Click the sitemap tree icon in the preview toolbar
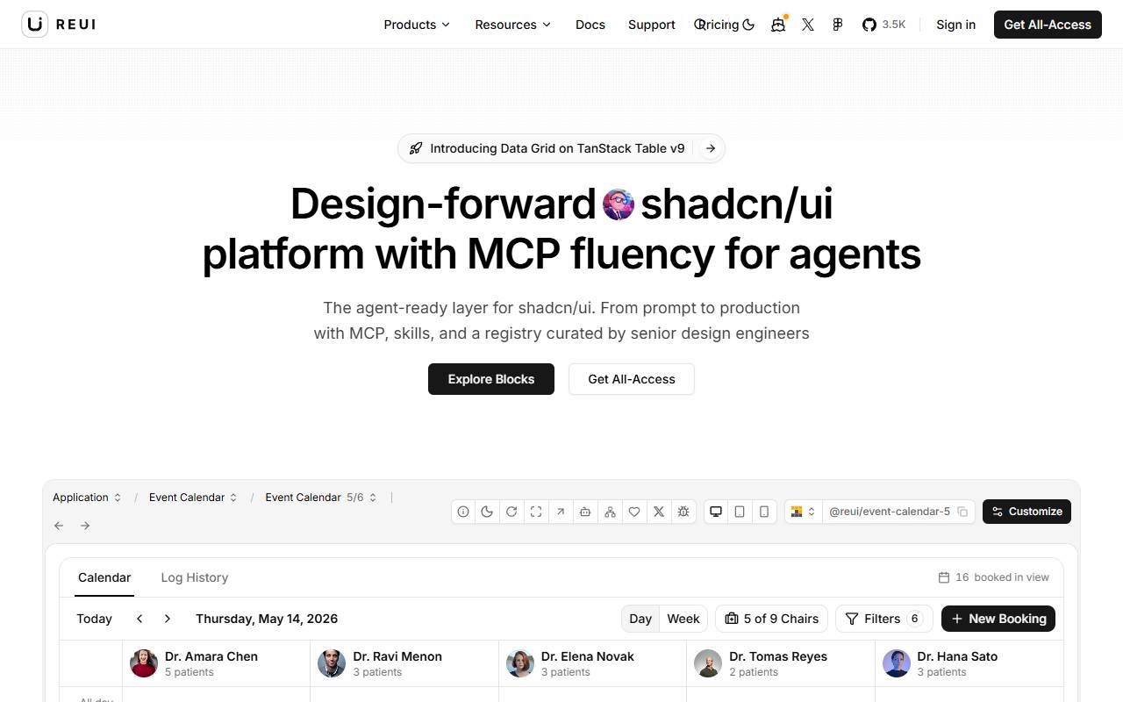The height and width of the screenshot is (702, 1123). (610, 512)
